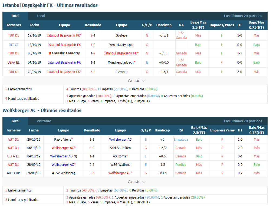The height and width of the screenshot is (208, 273).
Task: Expand 'Ver más' under the Wolfsberger AC table
Action: 136,182
